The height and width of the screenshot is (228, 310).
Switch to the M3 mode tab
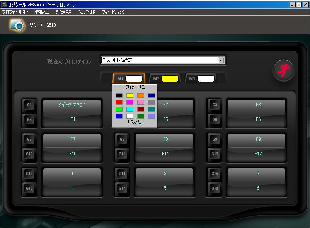(200, 79)
